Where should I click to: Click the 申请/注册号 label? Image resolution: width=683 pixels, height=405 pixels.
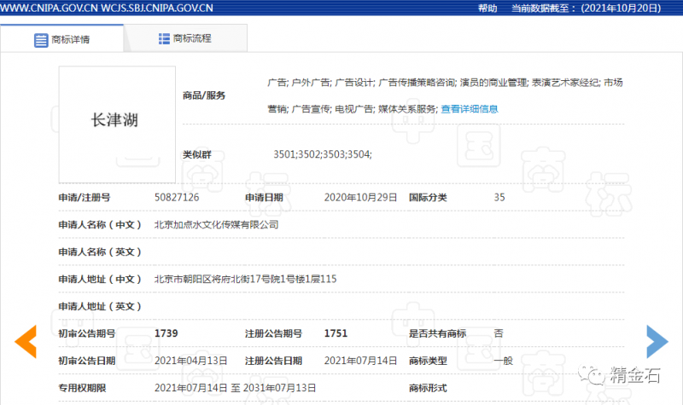(x=84, y=198)
